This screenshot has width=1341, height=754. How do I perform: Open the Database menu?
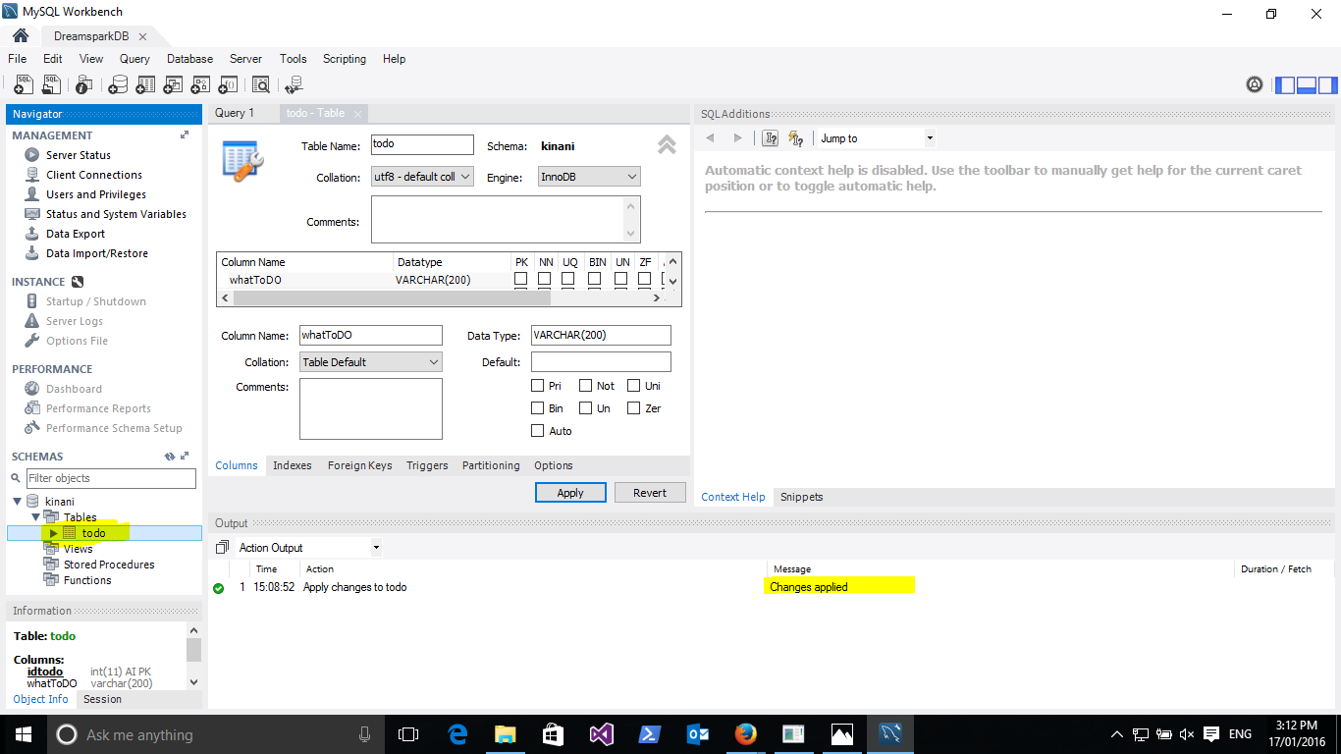coord(189,59)
